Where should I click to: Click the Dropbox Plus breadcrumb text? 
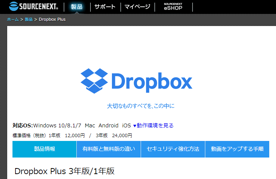[52, 19]
